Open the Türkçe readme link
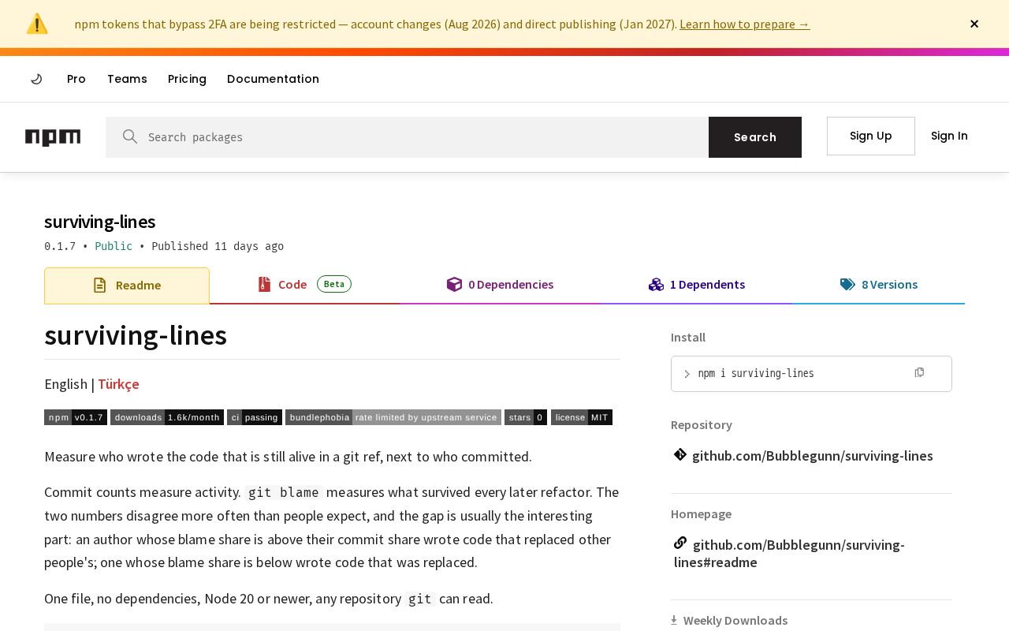This screenshot has width=1009, height=631. pos(118,384)
